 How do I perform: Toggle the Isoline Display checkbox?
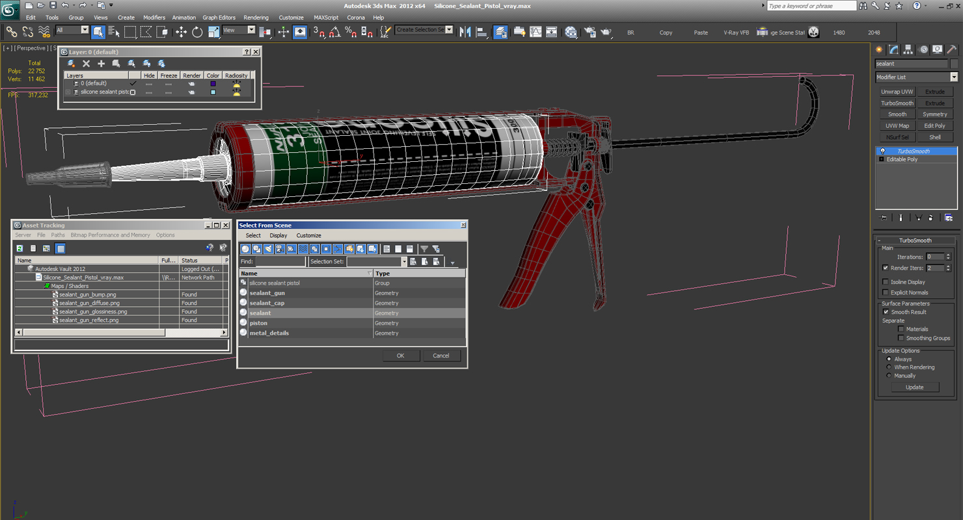pos(885,282)
